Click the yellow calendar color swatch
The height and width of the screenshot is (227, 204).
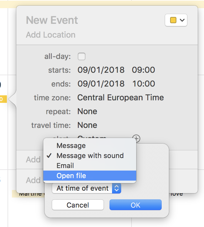tap(173, 20)
